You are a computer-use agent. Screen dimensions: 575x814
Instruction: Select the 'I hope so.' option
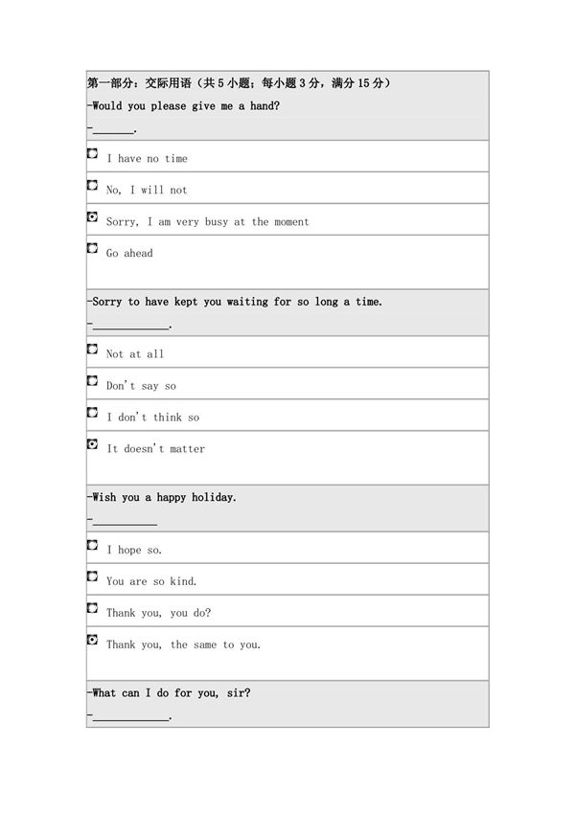[x=93, y=545]
